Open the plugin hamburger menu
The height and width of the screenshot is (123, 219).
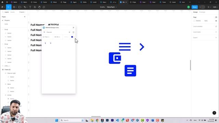point(73,32)
